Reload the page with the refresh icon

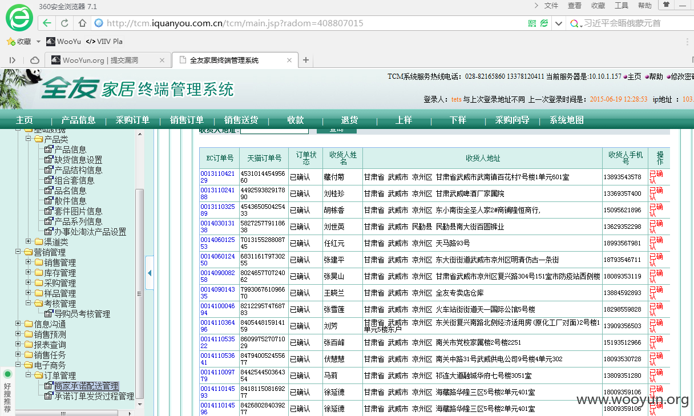64,23
